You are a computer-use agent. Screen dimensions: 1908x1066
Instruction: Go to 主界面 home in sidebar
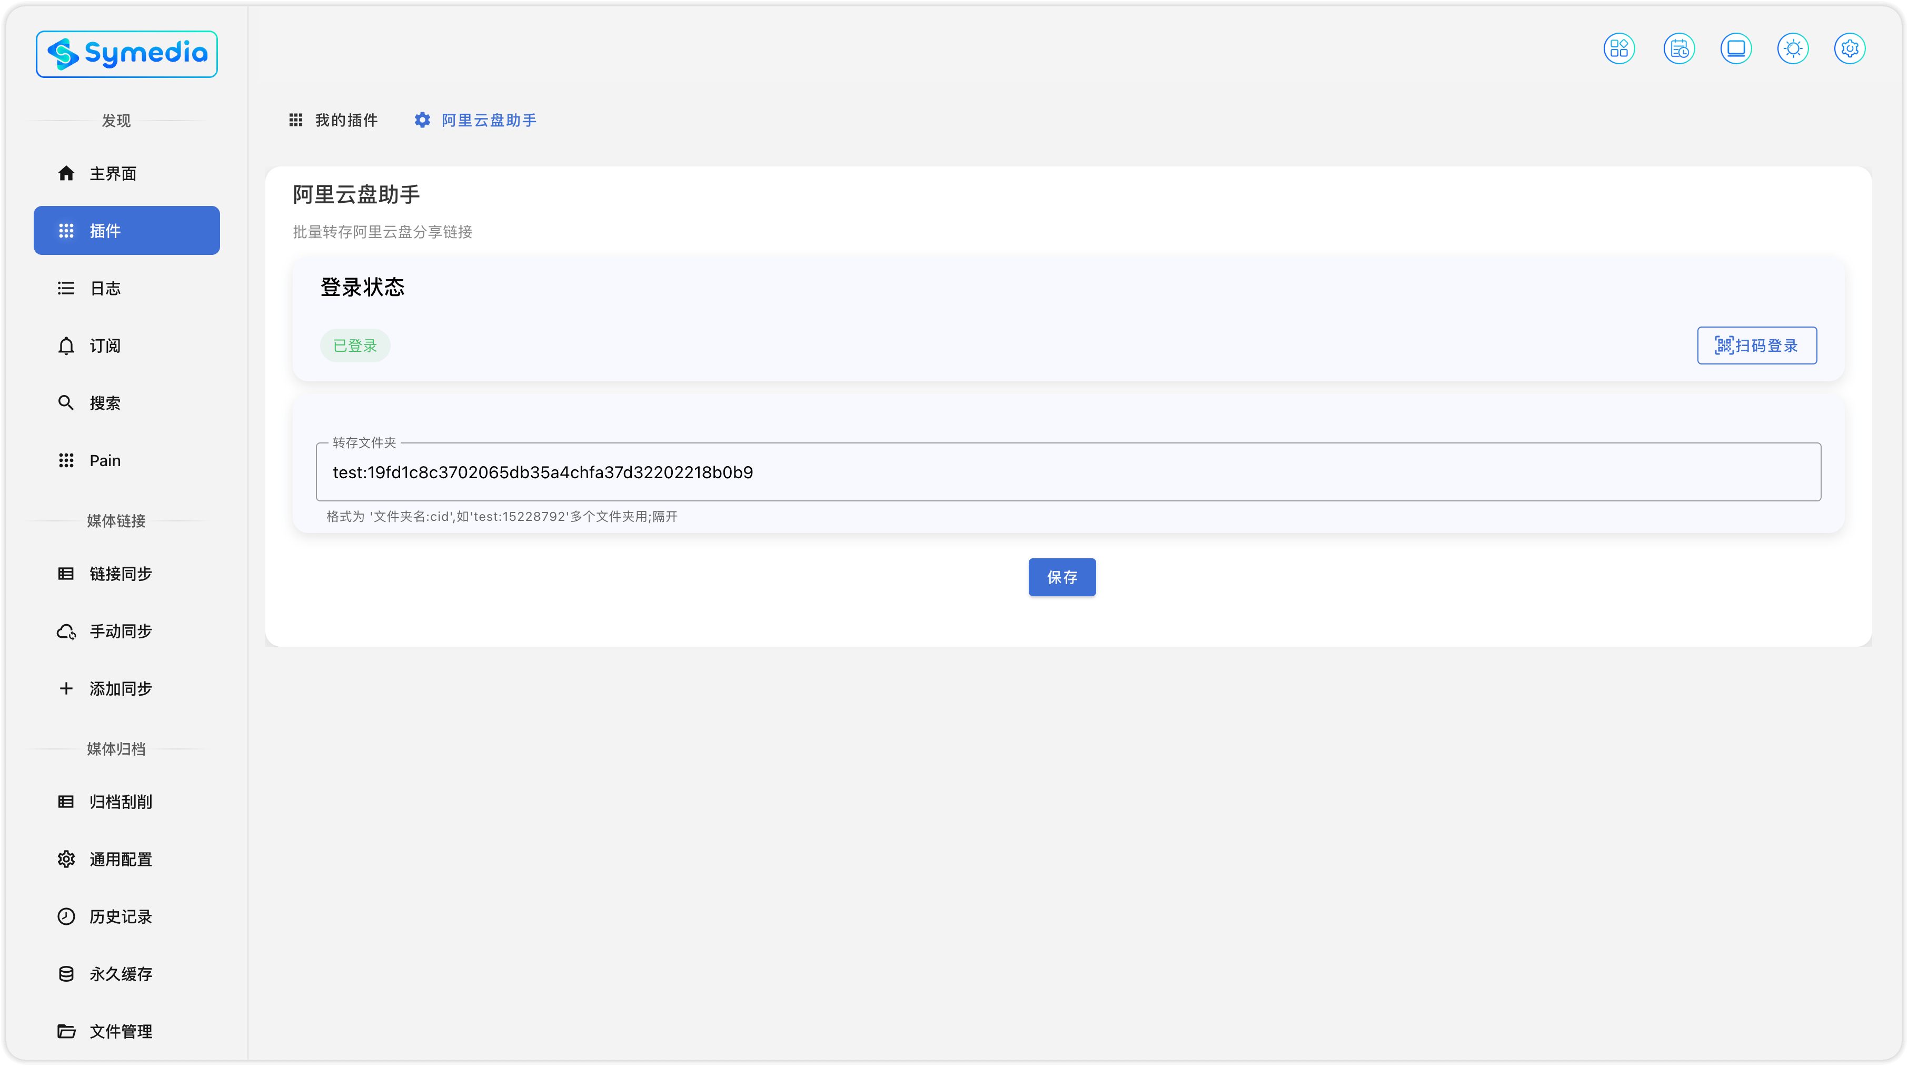tap(113, 173)
